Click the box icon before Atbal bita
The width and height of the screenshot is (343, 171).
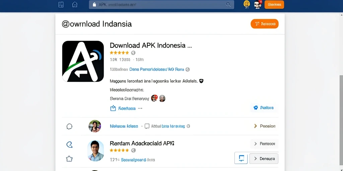point(147,126)
